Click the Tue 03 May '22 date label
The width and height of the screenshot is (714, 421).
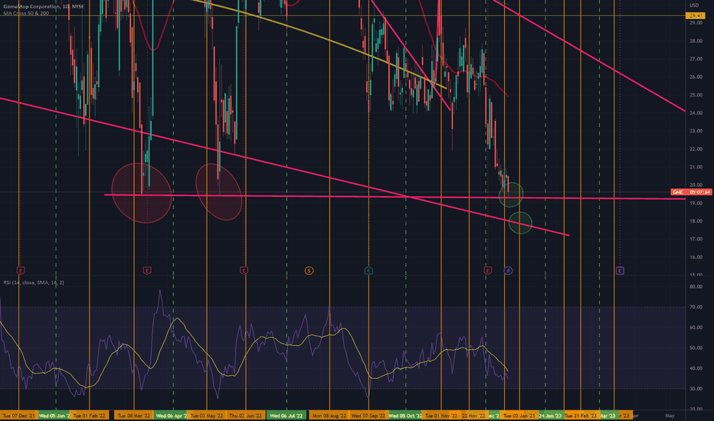click(207, 416)
